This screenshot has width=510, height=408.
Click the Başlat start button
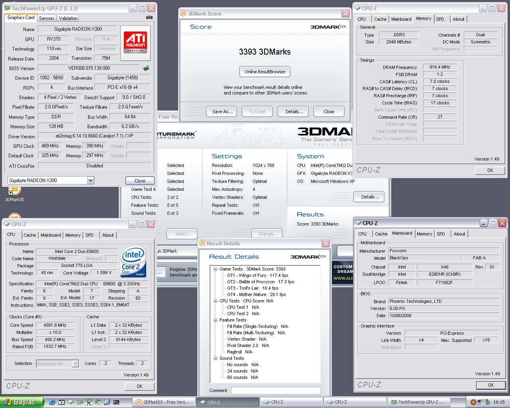22,402
